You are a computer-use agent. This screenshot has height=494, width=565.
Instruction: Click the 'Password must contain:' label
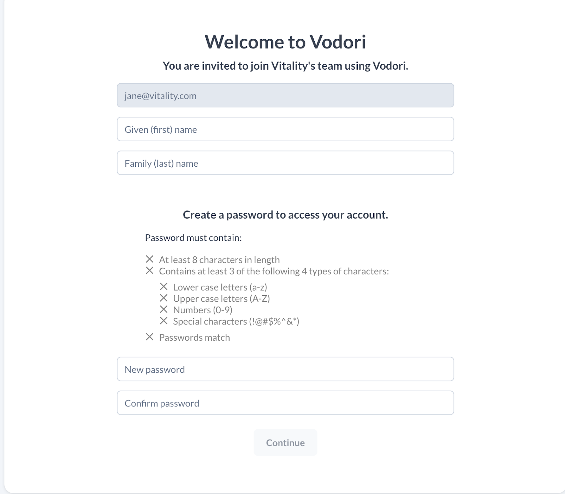193,238
